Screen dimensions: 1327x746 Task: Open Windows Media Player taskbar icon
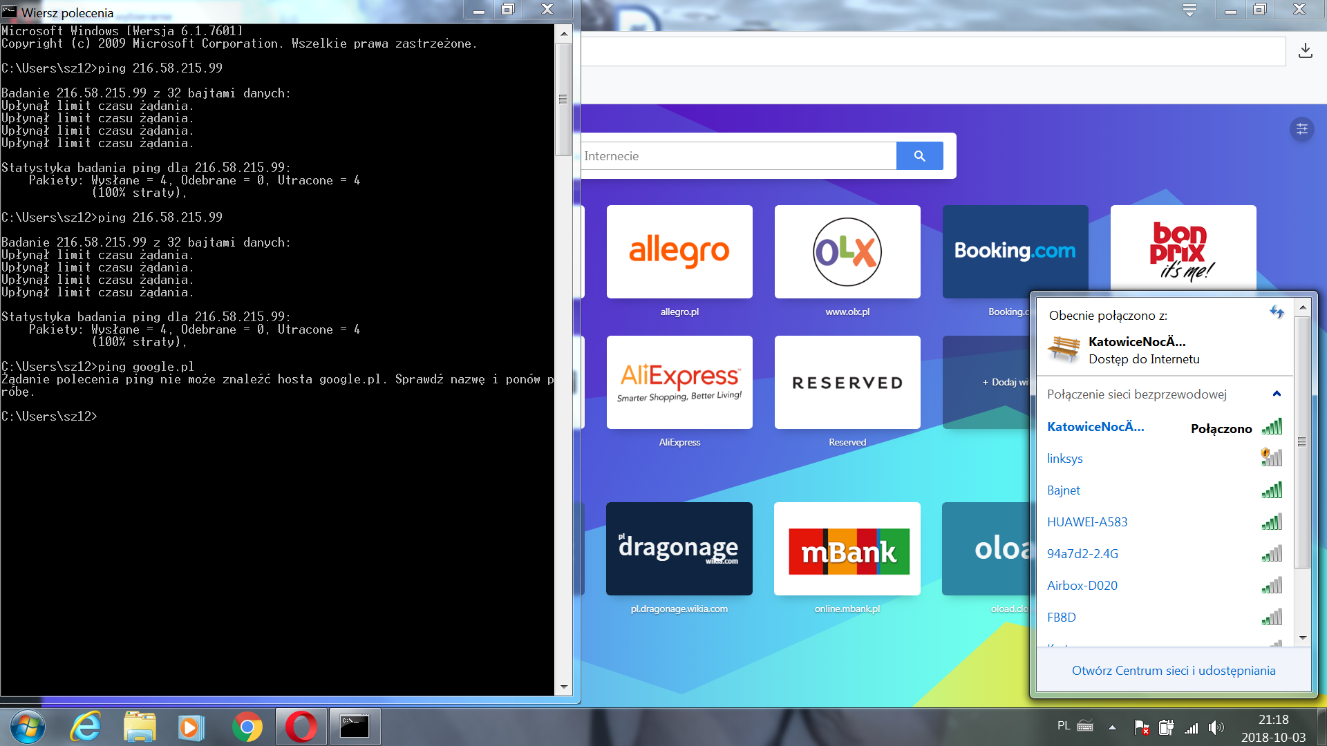[x=191, y=727]
